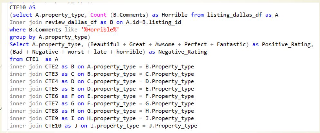This screenshot has height=133, width=320.
Task: Click 'G.Property_type' on the CTE7 line
Action: point(170,104)
